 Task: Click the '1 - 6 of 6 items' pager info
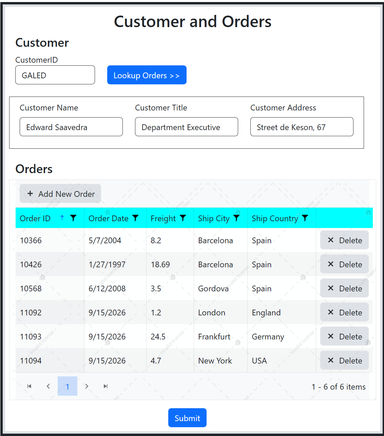point(339,387)
